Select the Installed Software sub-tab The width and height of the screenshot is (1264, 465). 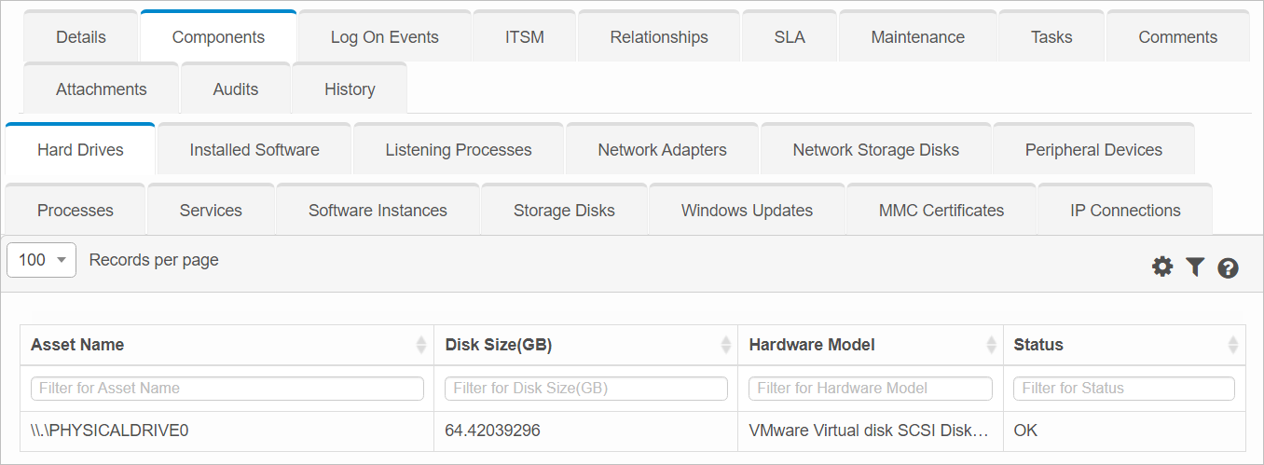[x=254, y=150]
